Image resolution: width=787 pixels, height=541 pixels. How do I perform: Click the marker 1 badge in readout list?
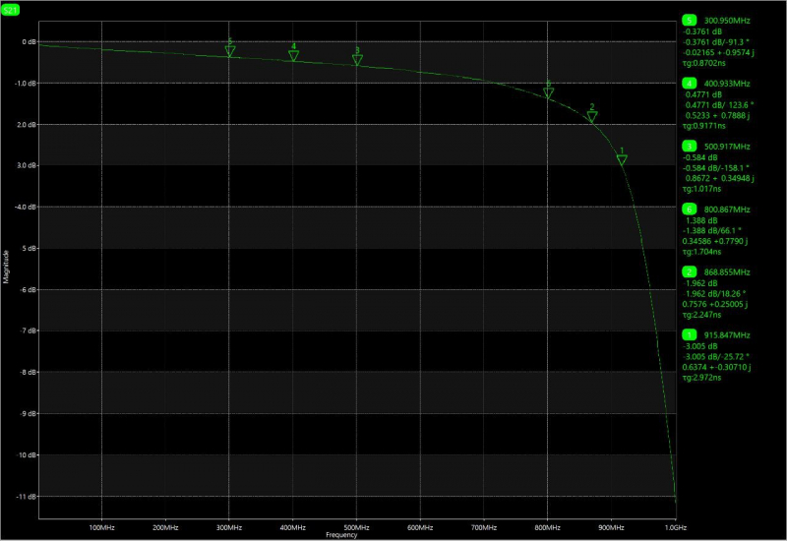[690, 334]
